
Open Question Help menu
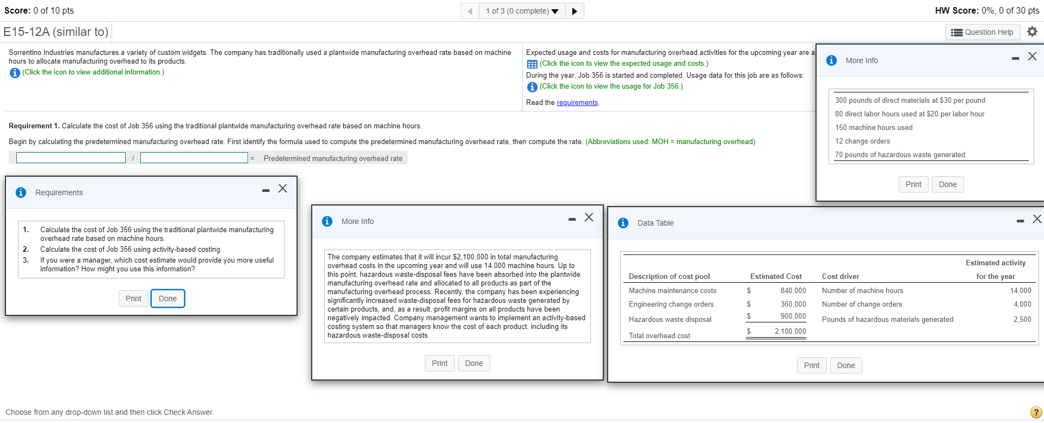click(982, 32)
